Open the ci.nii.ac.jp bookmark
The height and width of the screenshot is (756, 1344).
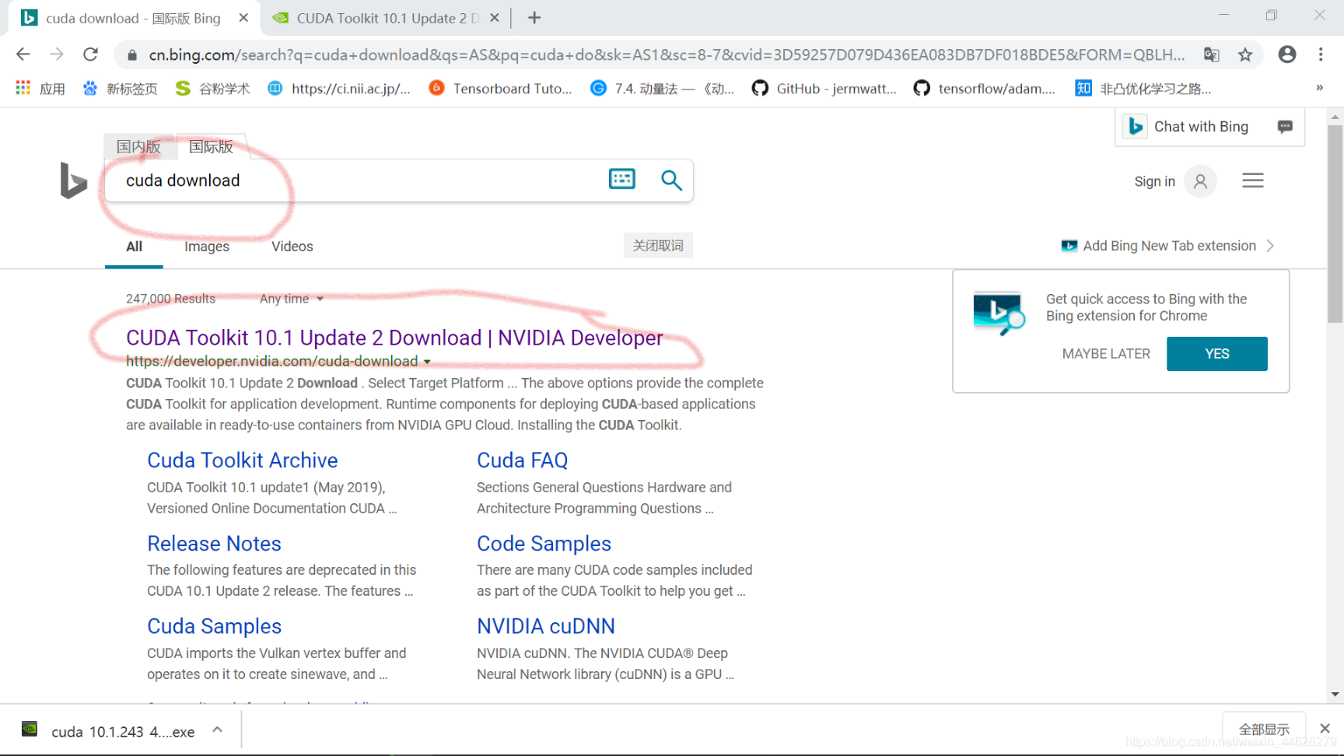point(339,89)
